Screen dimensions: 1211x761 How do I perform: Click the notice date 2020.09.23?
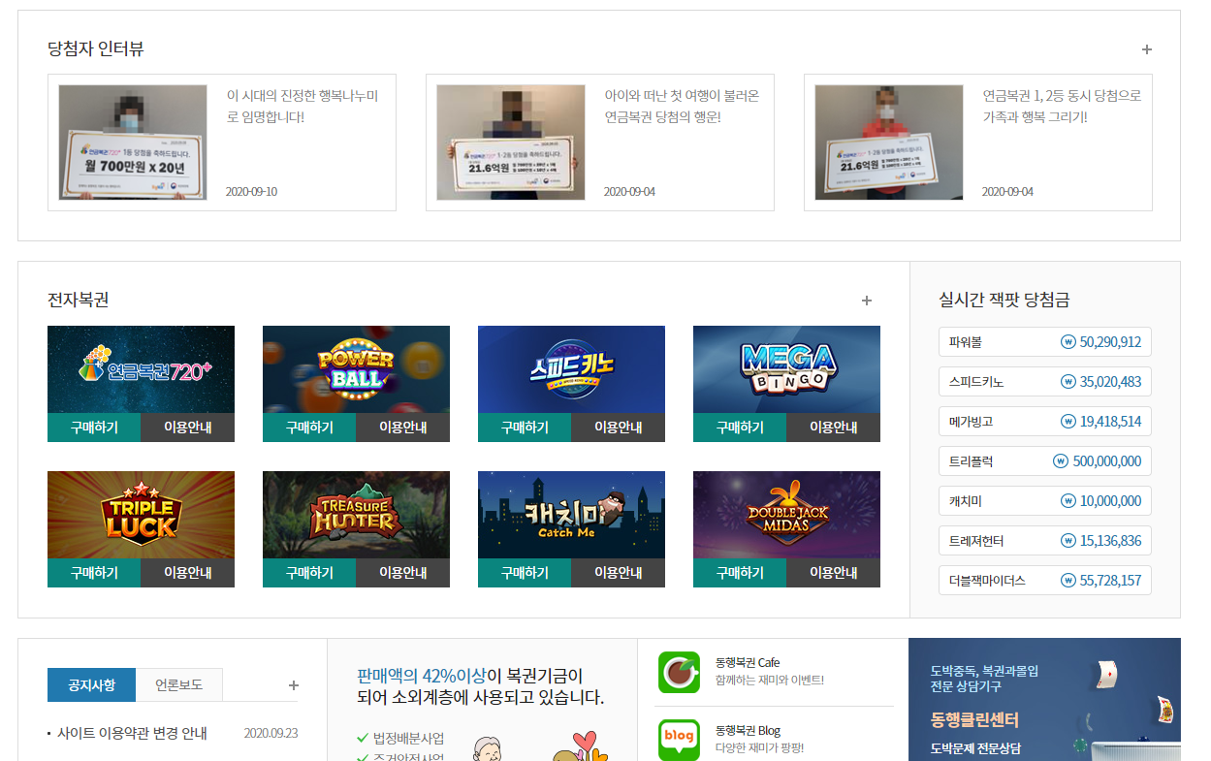(x=271, y=734)
